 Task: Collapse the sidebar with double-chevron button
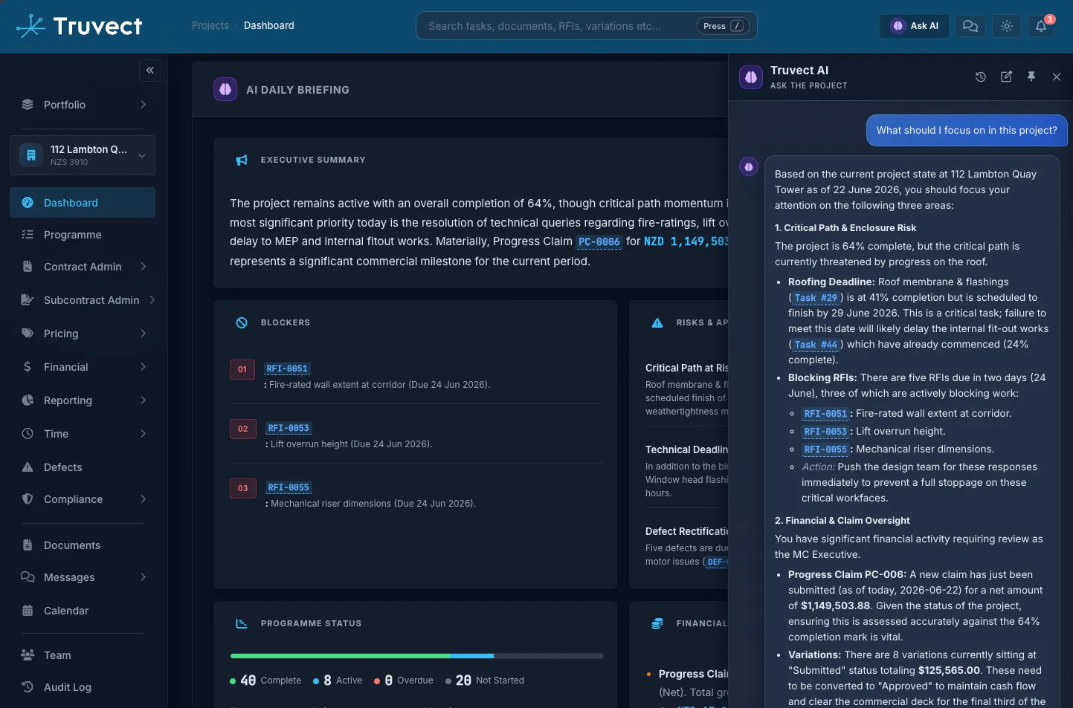(x=150, y=71)
